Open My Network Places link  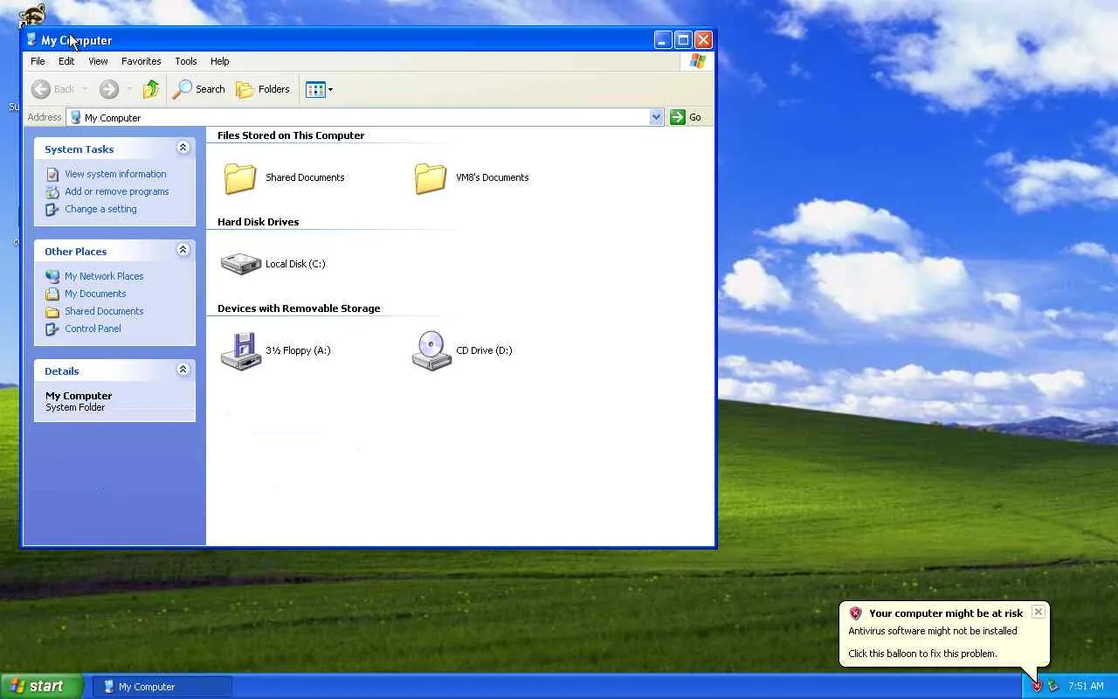point(104,276)
